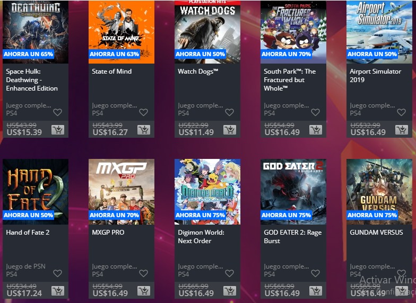Viewport: 416px width, 303px height.
Task: Add Airport Simulator 2019 to cart
Action: [x=402, y=130]
